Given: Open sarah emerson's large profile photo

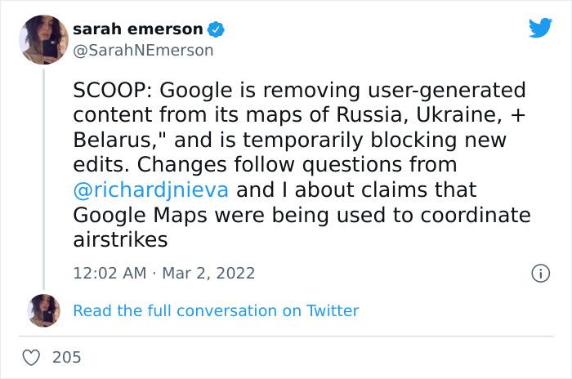Looking at the screenshot, I should pyautogui.click(x=44, y=40).
